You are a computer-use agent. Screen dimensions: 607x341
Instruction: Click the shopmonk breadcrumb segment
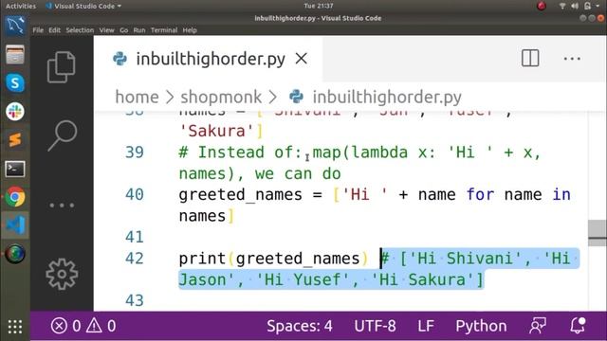pos(221,97)
